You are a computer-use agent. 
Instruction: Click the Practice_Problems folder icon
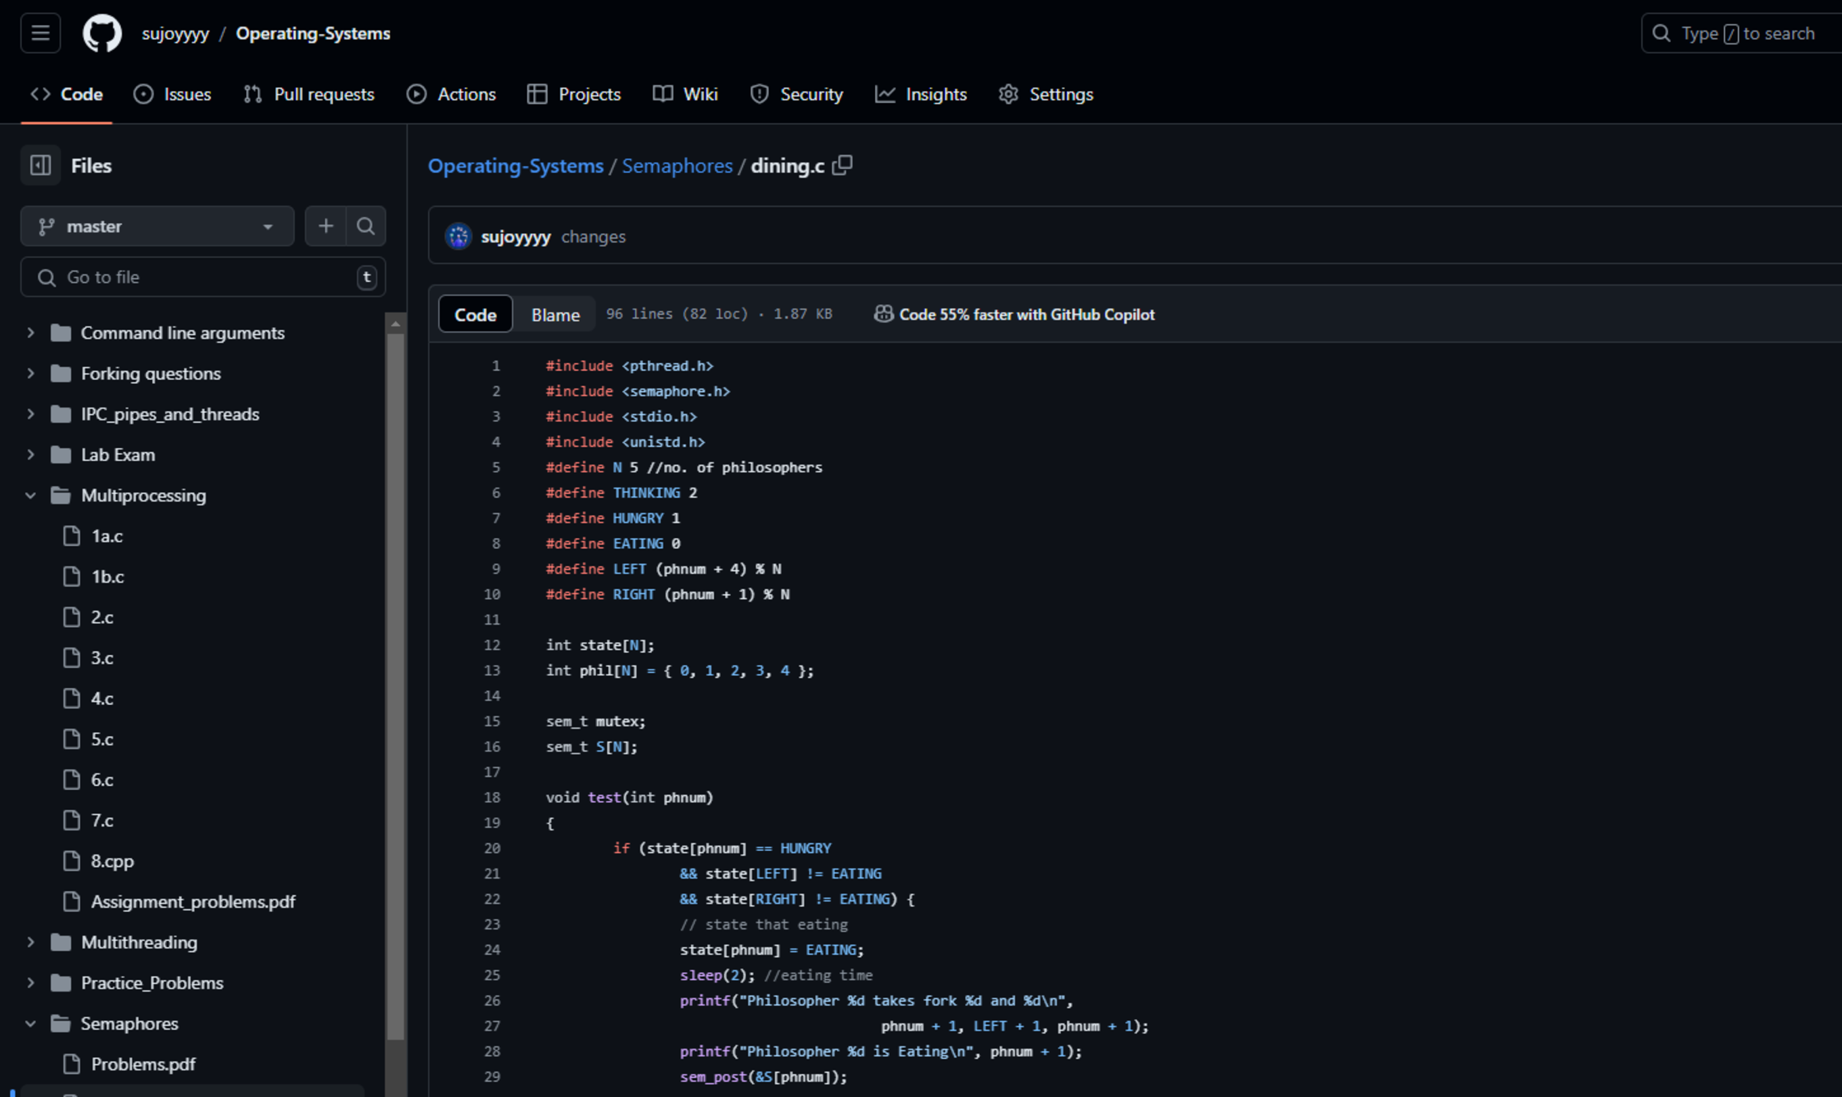61,983
